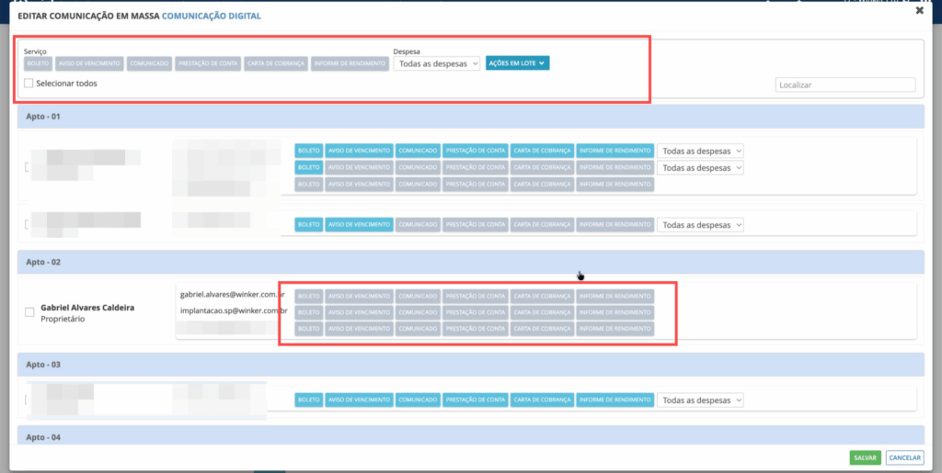Viewport: 942px width, 473px height.
Task: Enable BOLETO for gabriel.alvares@winker.com.br
Action: [309, 296]
